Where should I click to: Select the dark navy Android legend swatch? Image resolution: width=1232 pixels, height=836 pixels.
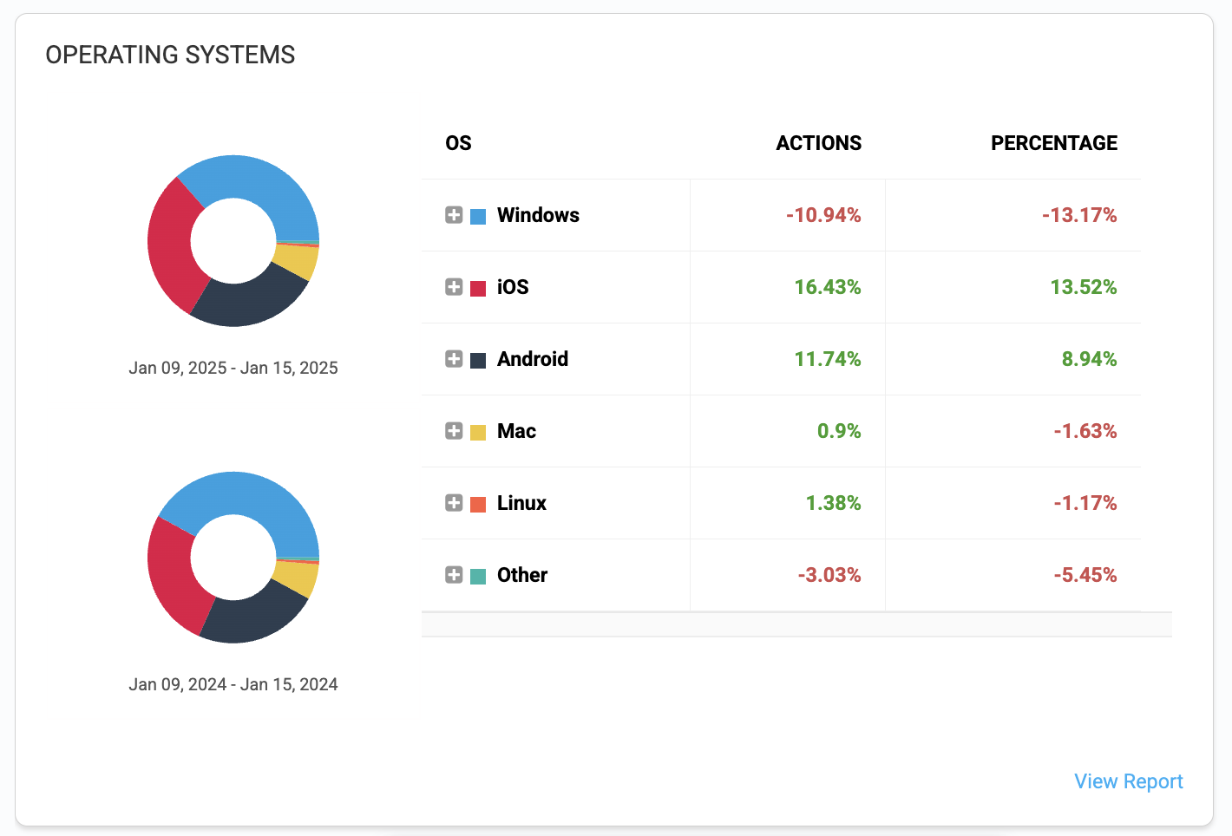478,360
